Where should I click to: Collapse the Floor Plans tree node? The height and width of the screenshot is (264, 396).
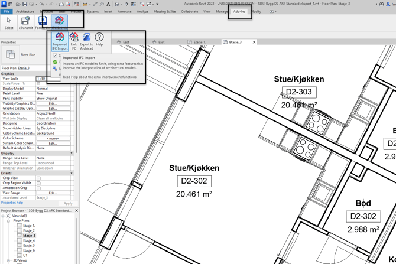coord(9,221)
